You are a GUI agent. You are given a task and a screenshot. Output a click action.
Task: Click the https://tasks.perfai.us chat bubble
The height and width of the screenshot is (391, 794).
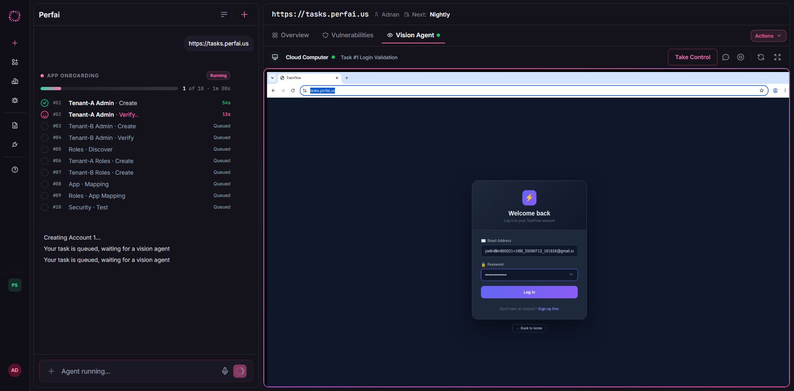pyautogui.click(x=219, y=43)
